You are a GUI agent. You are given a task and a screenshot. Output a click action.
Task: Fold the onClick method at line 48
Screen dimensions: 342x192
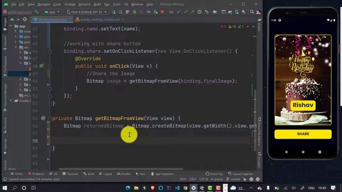[50, 66]
